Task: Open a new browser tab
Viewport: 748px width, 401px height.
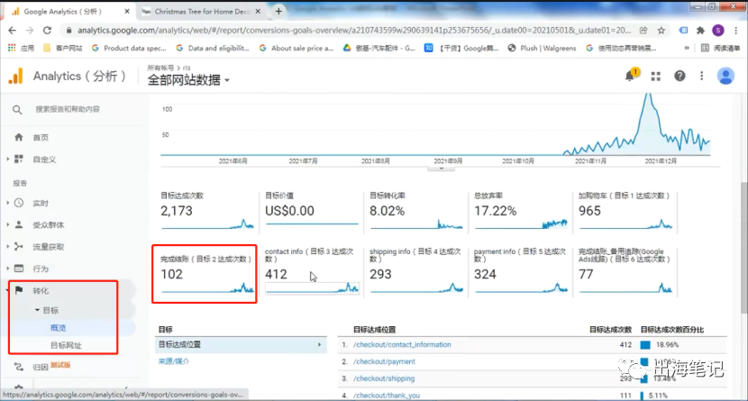Action: [x=279, y=11]
